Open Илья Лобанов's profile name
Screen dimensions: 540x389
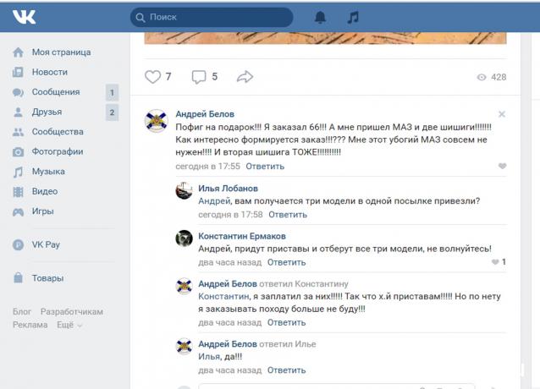[x=228, y=189]
